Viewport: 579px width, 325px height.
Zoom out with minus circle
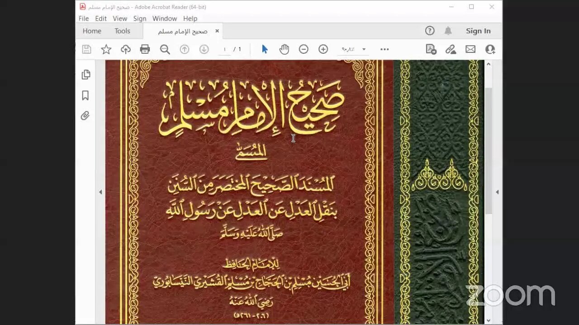304,49
